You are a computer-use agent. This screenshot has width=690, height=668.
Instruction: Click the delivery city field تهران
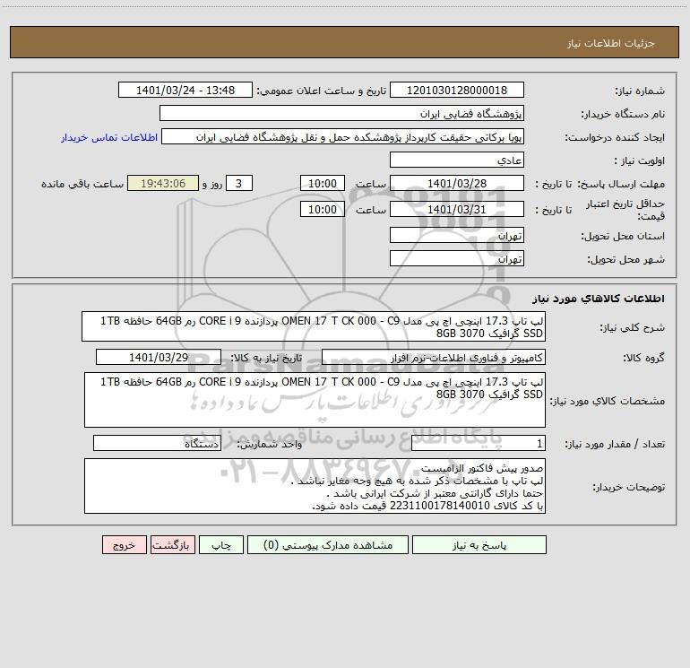[x=457, y=259]
